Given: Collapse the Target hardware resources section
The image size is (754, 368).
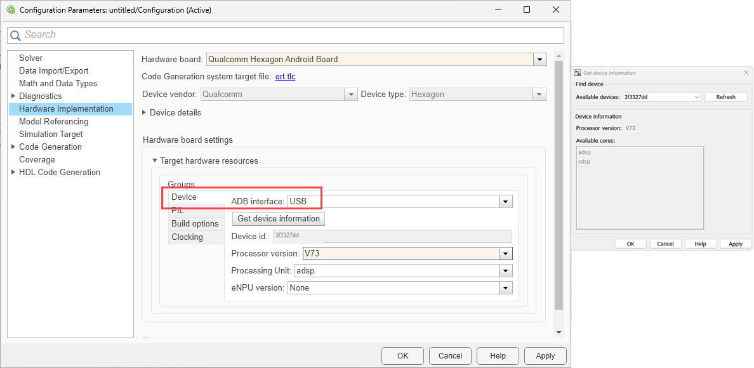Looking at the screenshot, I should tap(154, 161).
